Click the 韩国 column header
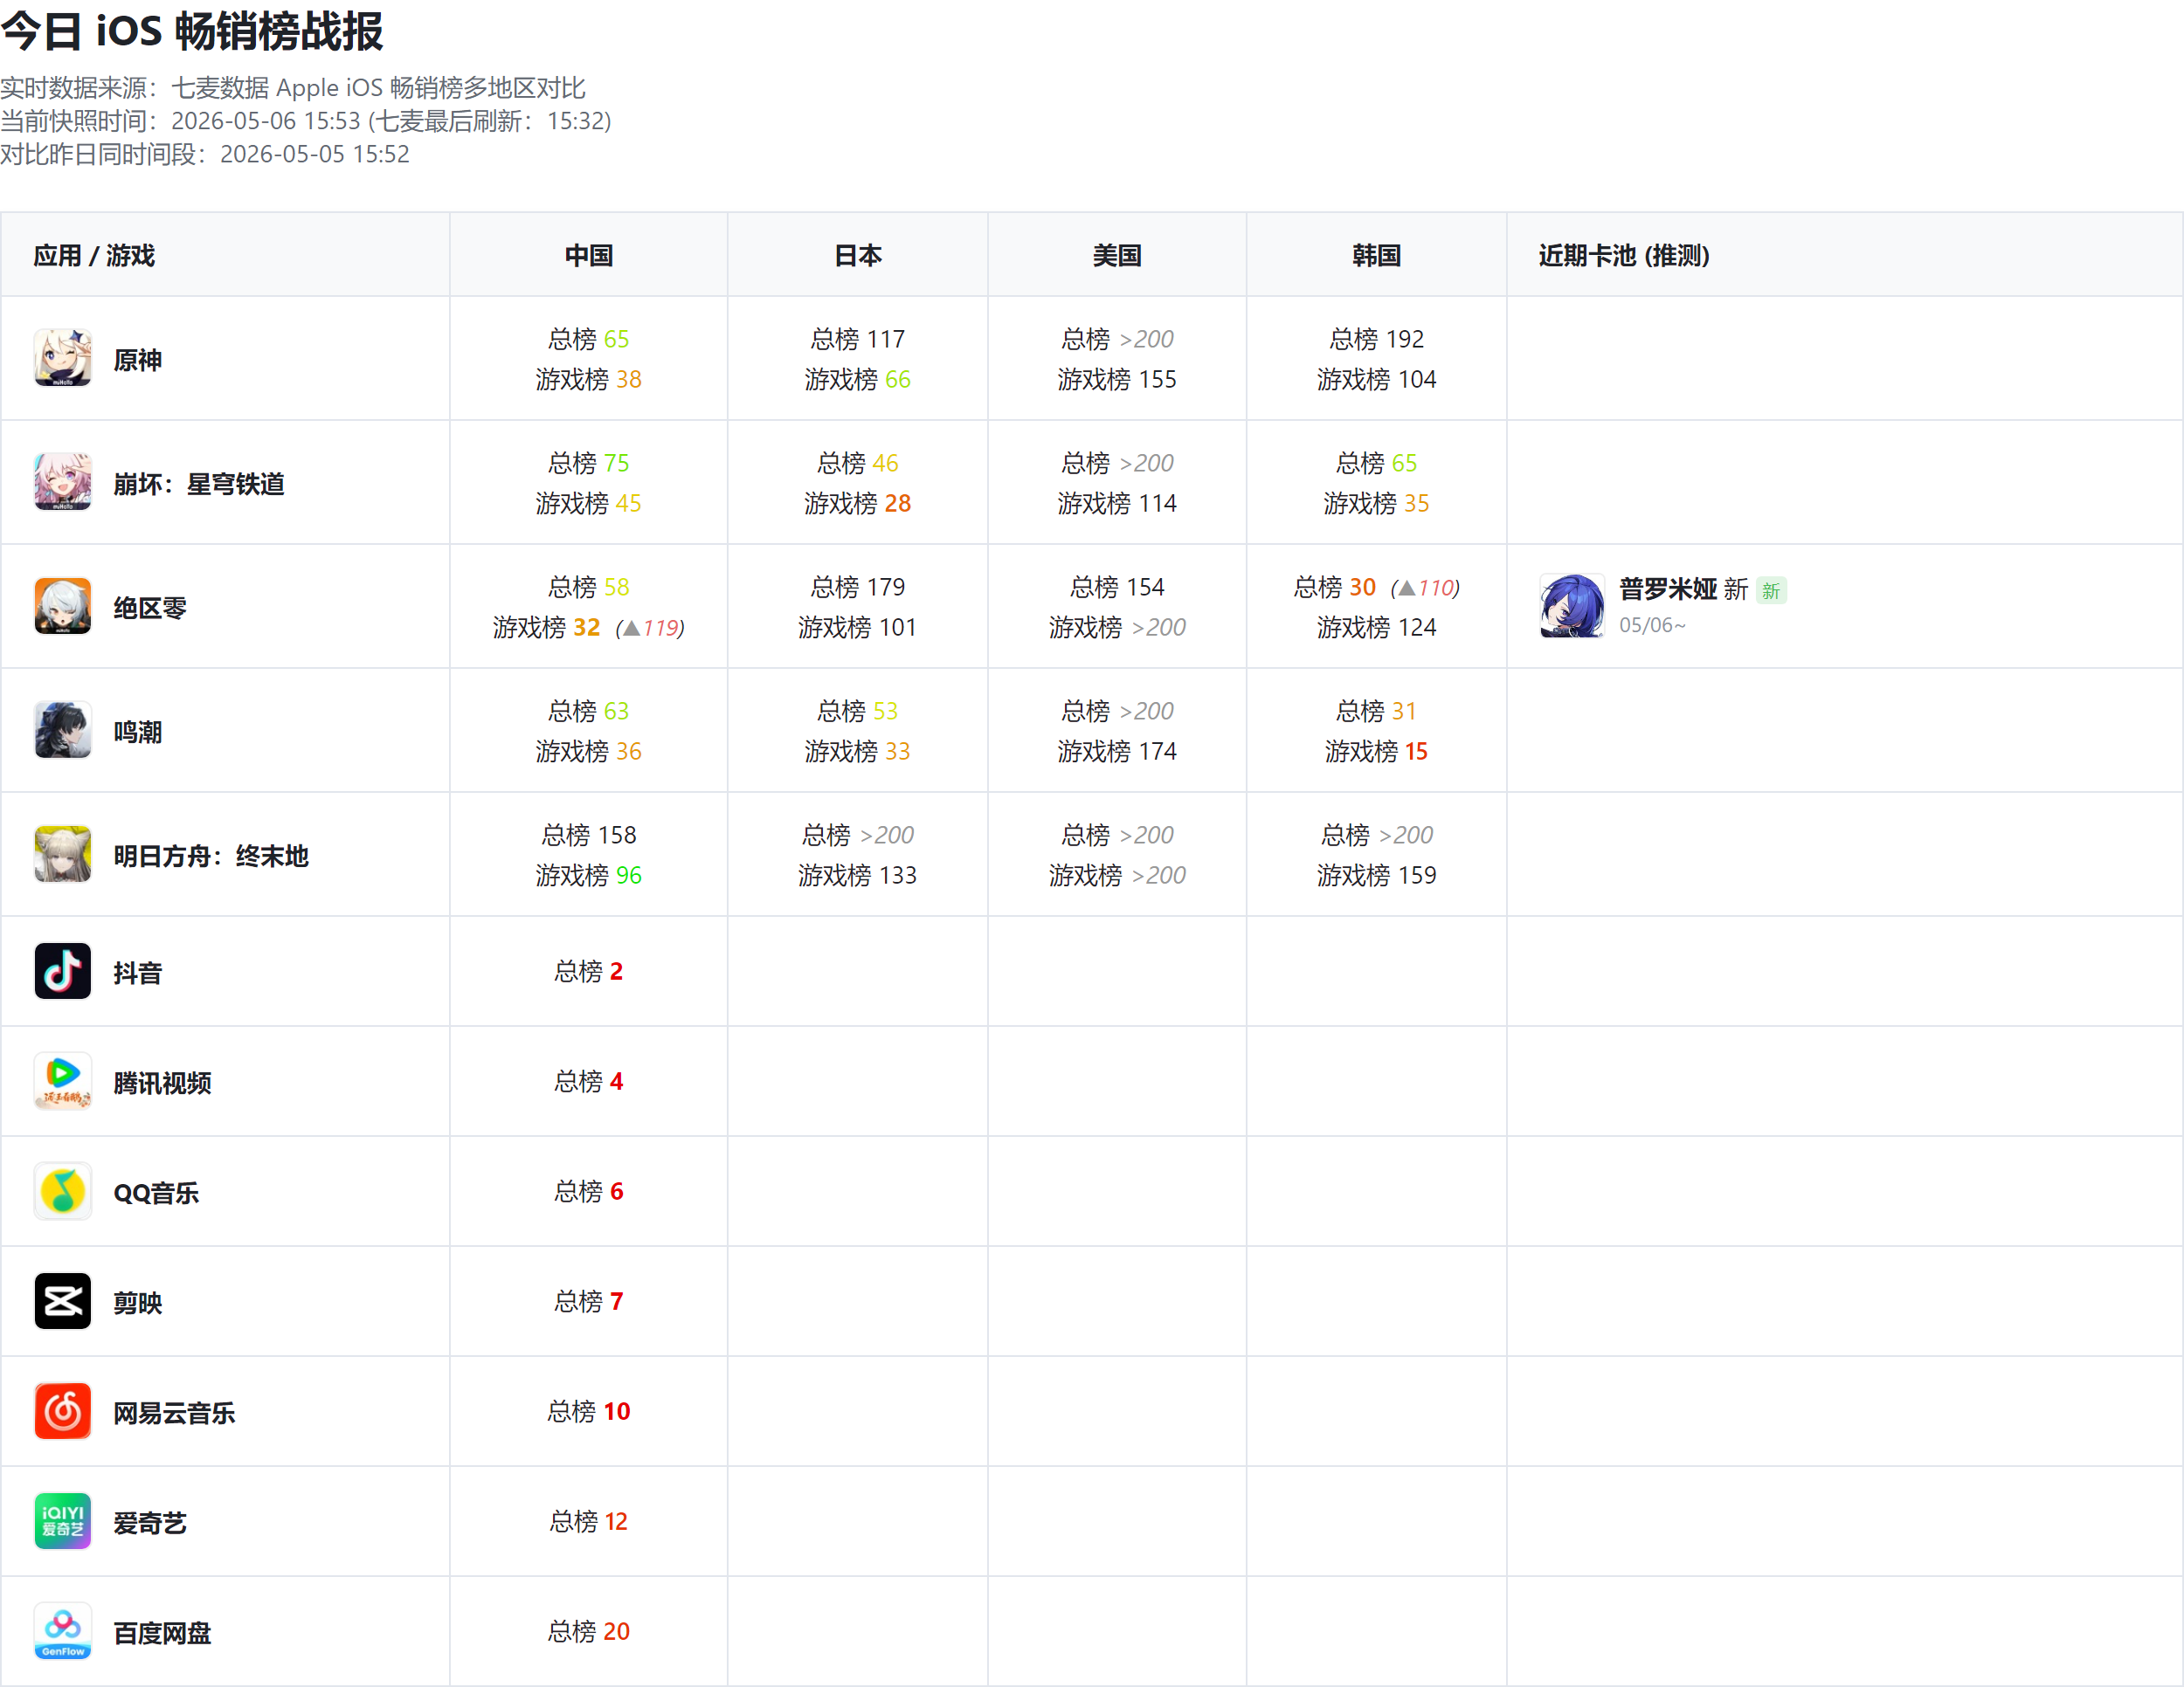 1376,256
